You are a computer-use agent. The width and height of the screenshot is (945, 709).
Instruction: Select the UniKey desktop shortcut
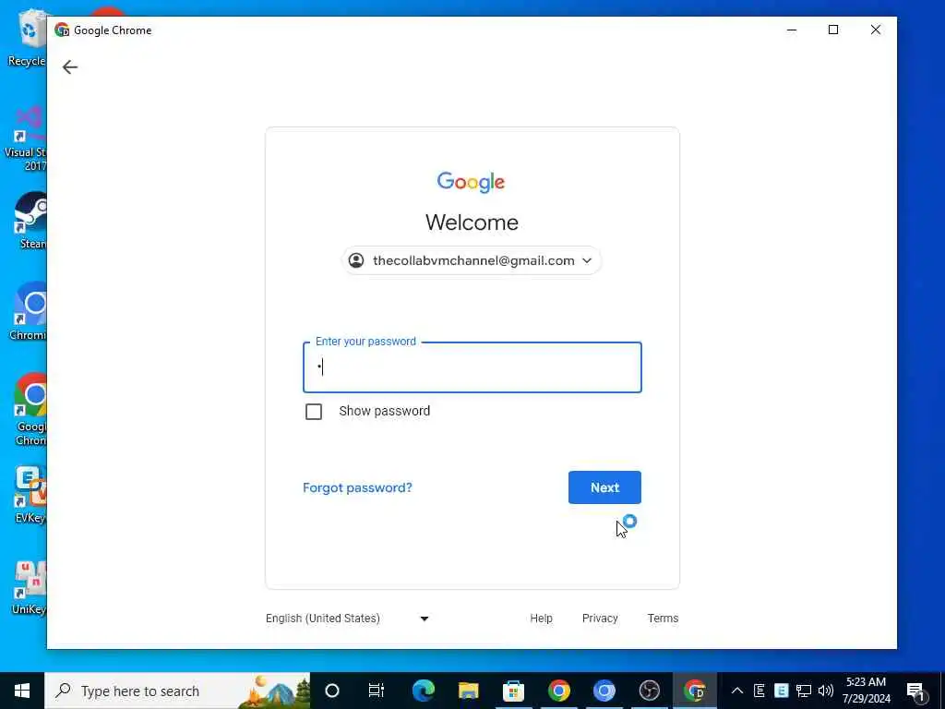(29, 587)
